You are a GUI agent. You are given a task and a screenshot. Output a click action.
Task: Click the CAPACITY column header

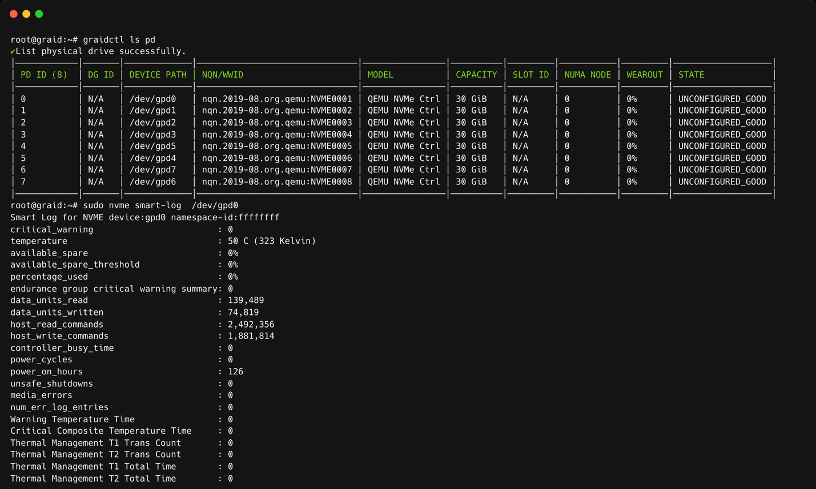point(476,74)
